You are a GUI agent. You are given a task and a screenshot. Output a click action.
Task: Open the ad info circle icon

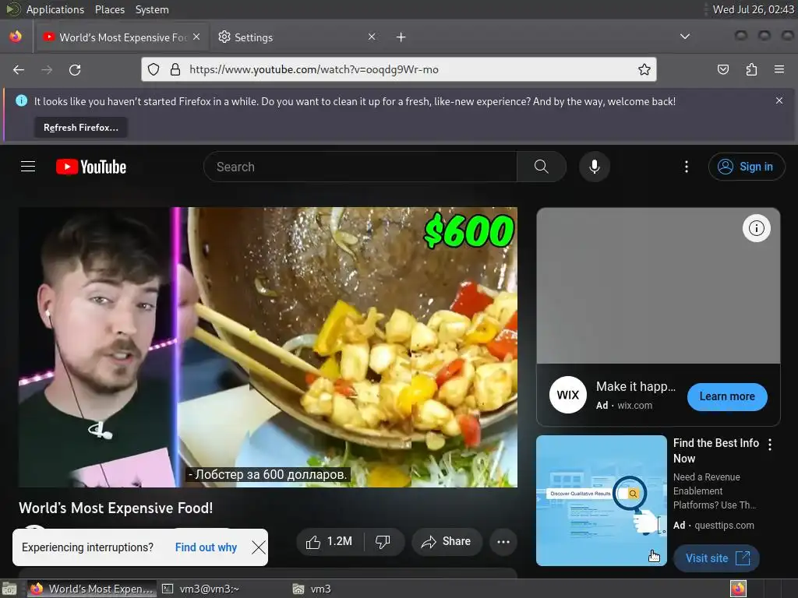[x=756, y=228]
